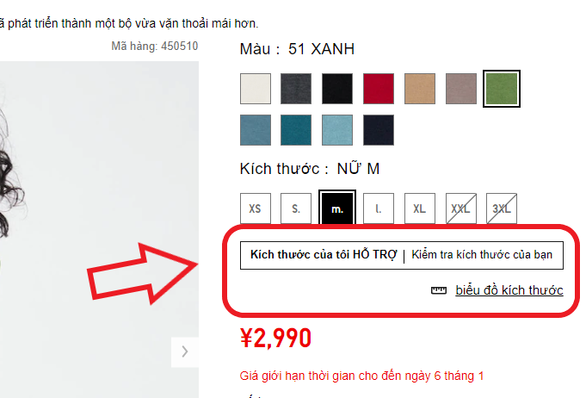Choose the steel blue color swatch

[x=256, y=130]
